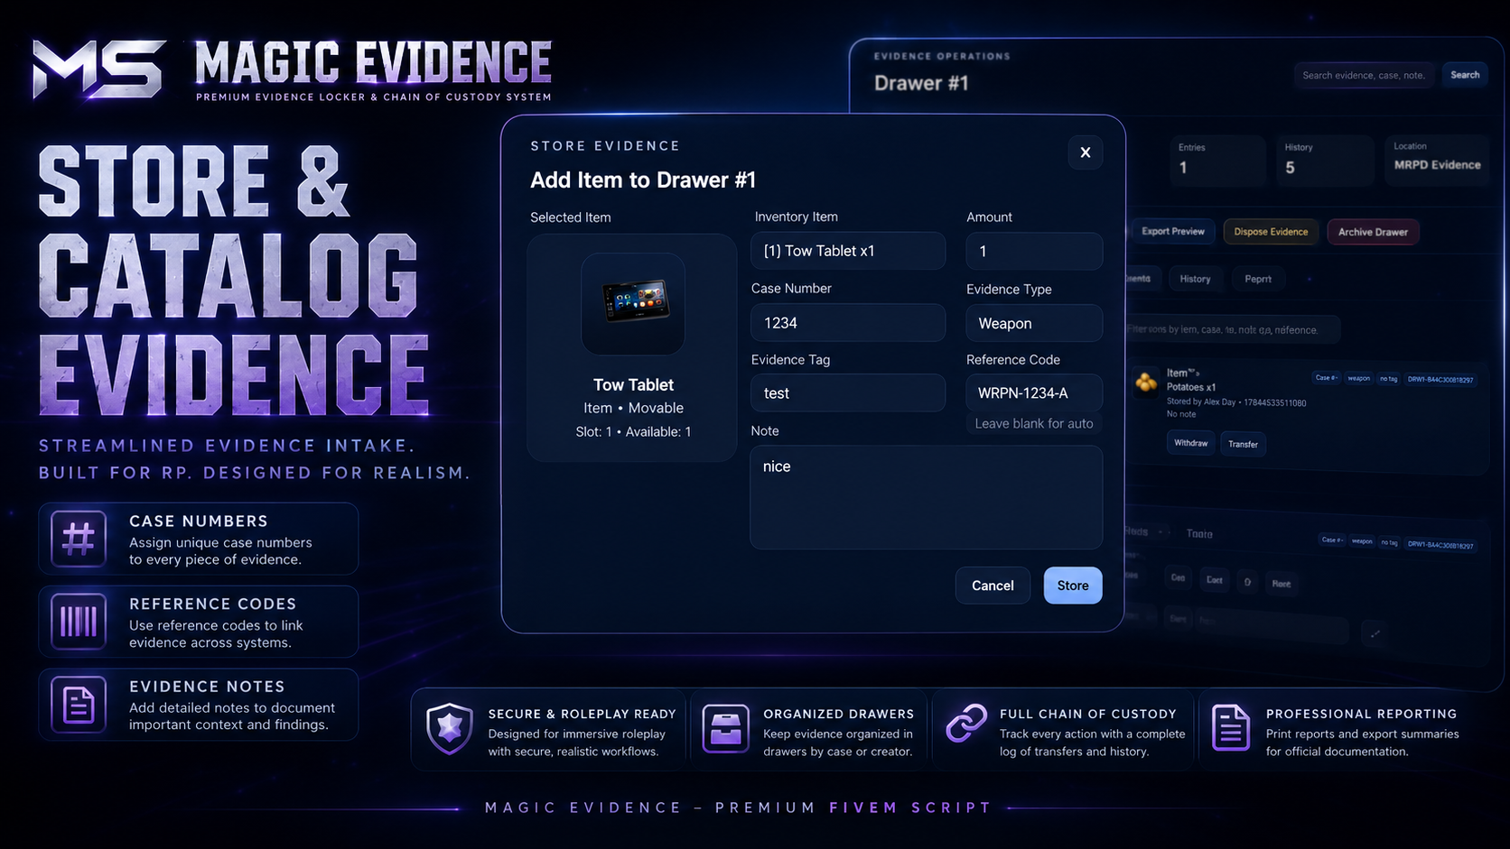Click the History count card

click(x=1324, y=160)
